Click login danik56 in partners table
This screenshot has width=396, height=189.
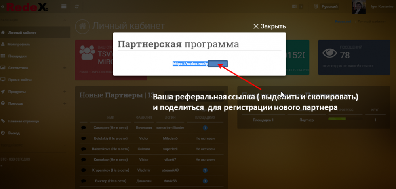170,181
